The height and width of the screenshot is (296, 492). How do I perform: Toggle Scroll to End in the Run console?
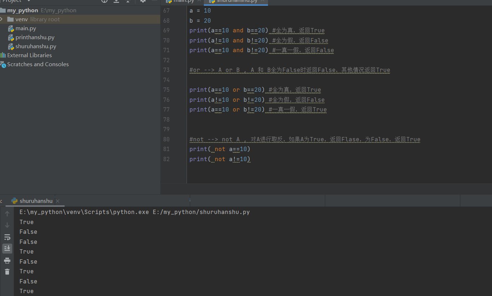pos(7,249)
